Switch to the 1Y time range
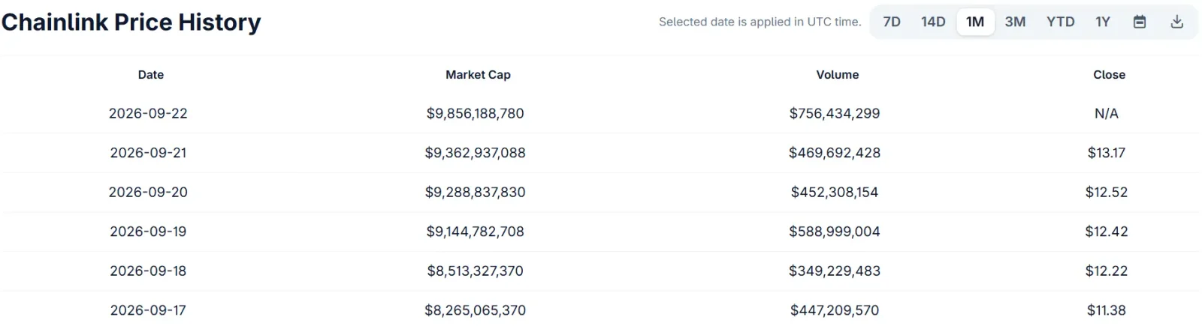The height and width of the screenshot is (326, 1202). click(x=1103, y=22)
